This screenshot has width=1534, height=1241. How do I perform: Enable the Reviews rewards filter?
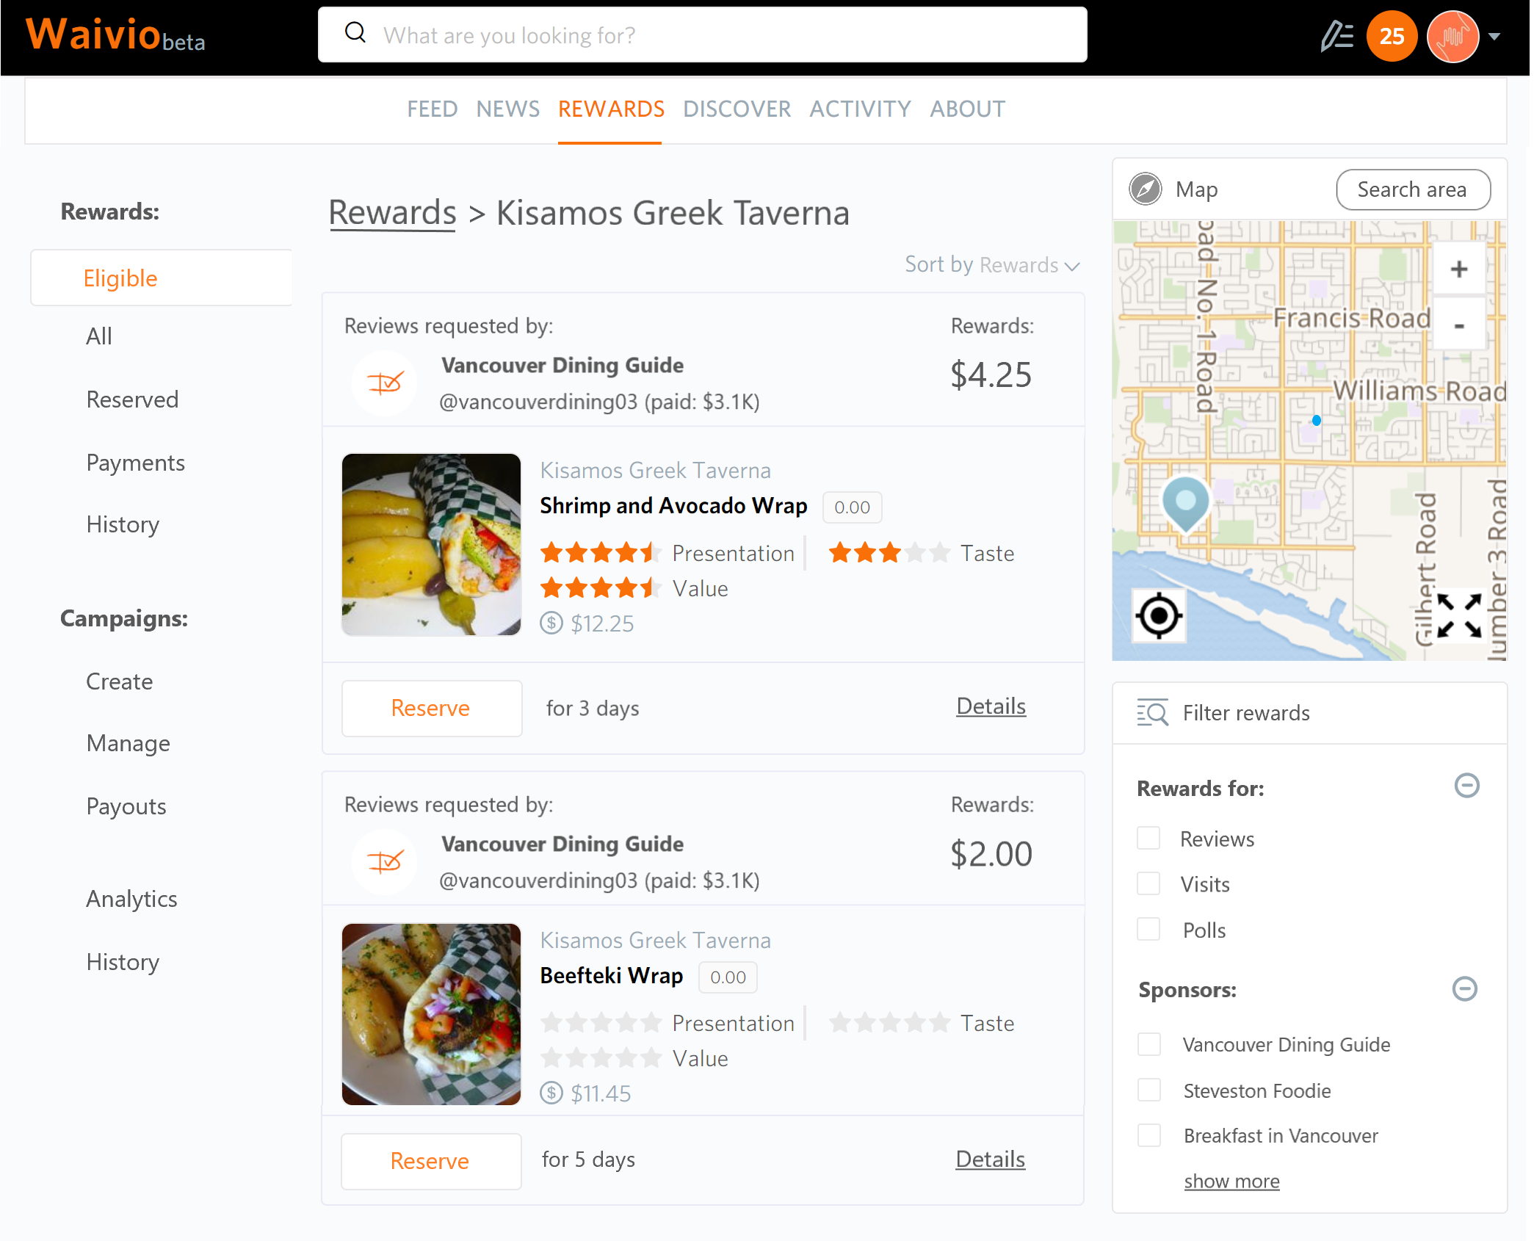coord(1148,839)
